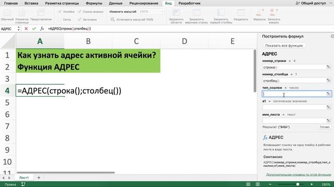
Task: Zoom in with the plus icon
Action: point(312,184)
